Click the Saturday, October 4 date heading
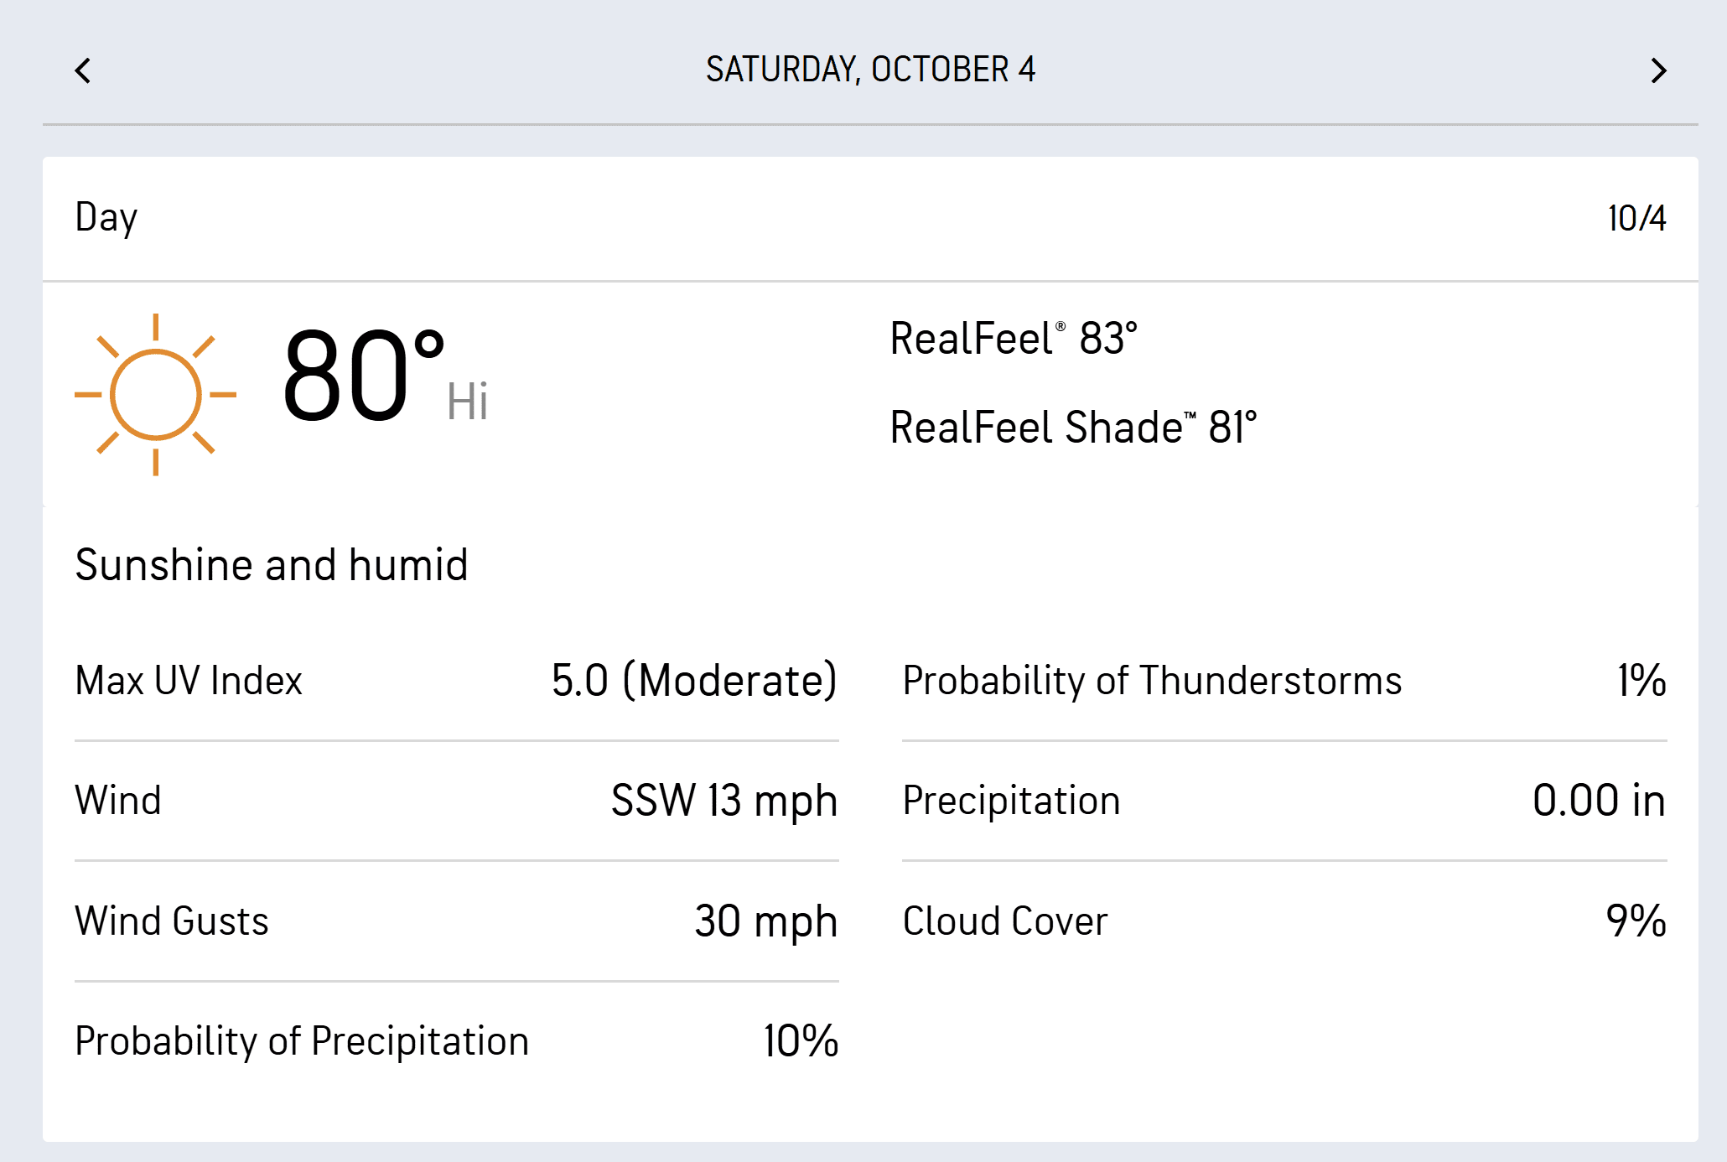The image size is (1727, 1162). 870,70
